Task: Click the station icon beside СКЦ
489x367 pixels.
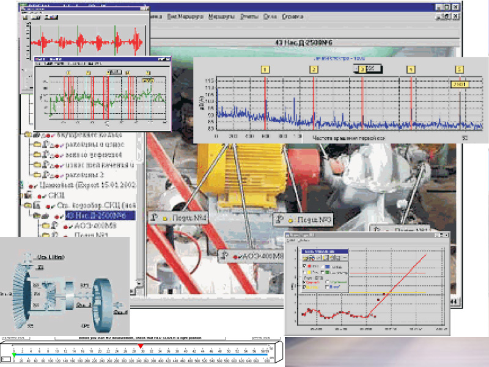Action: tap(28, 195)
